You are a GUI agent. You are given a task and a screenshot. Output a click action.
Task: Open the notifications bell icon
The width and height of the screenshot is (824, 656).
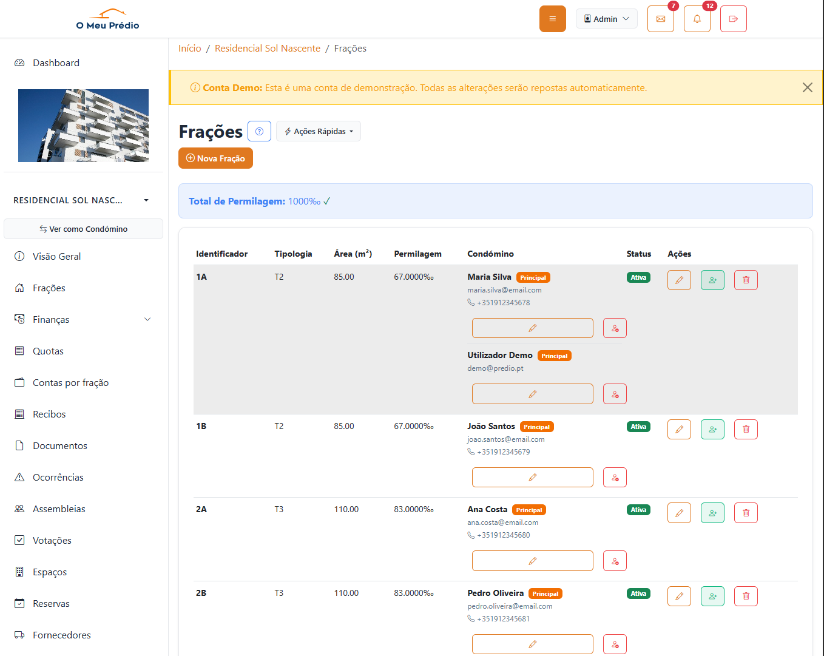pyautogui.click(x=697, y=19)
